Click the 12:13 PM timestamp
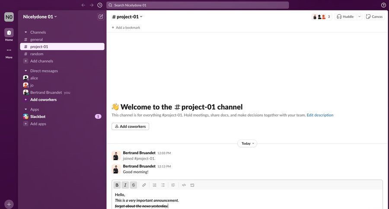 coord(164,166)
